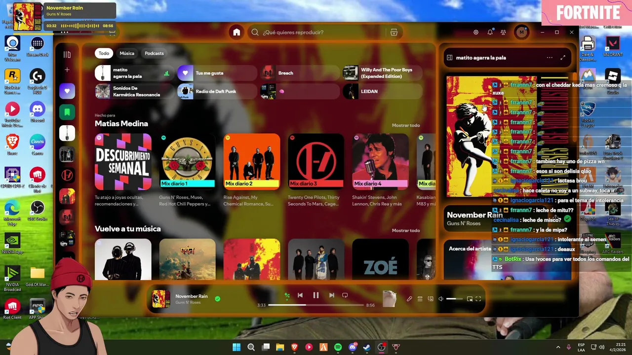Click green check beside November Rain in panel
The width and height of the screenshot is (632, 355).
567,219
